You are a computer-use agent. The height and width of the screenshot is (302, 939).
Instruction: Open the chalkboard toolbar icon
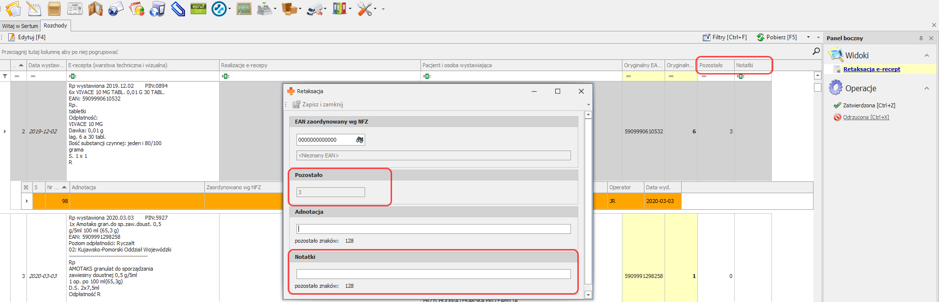click(244, 9)
